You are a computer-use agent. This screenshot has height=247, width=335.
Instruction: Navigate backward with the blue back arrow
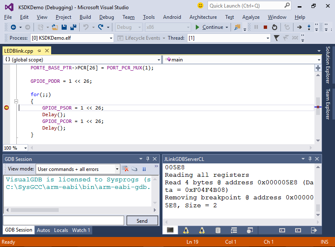(x=13, y=27)
